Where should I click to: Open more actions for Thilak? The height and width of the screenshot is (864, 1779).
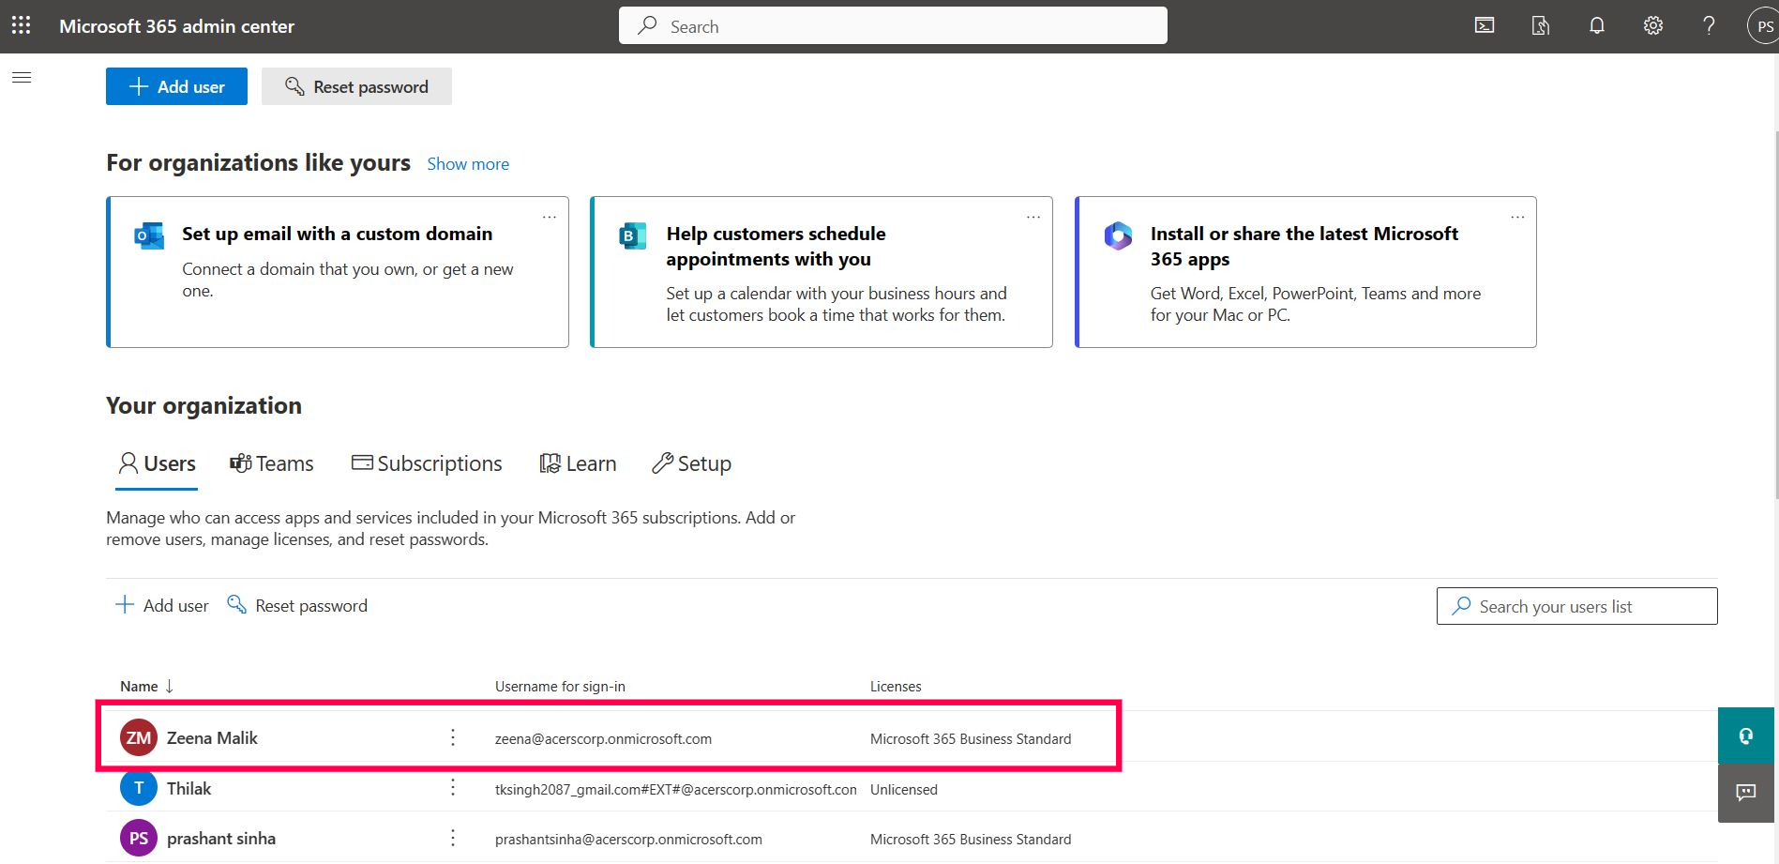453,788
